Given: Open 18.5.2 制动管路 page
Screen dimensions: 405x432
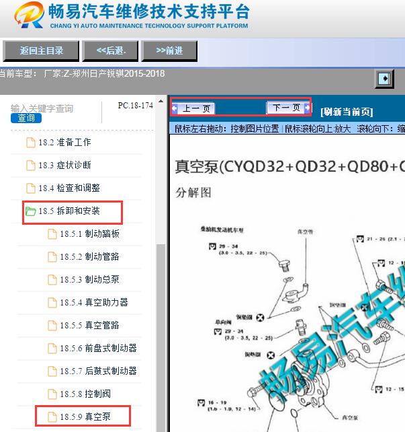Looking at the screenshot, I should 89,257.
